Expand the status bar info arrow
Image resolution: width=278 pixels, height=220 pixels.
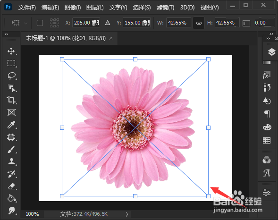(x=127, y=214)
